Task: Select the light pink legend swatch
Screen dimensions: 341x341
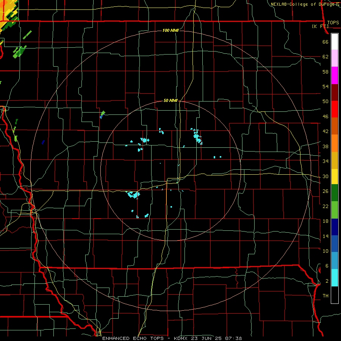Action: (335, 58)
